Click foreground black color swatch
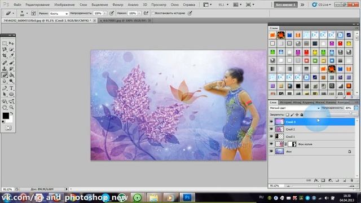 (x=6, y=116)
